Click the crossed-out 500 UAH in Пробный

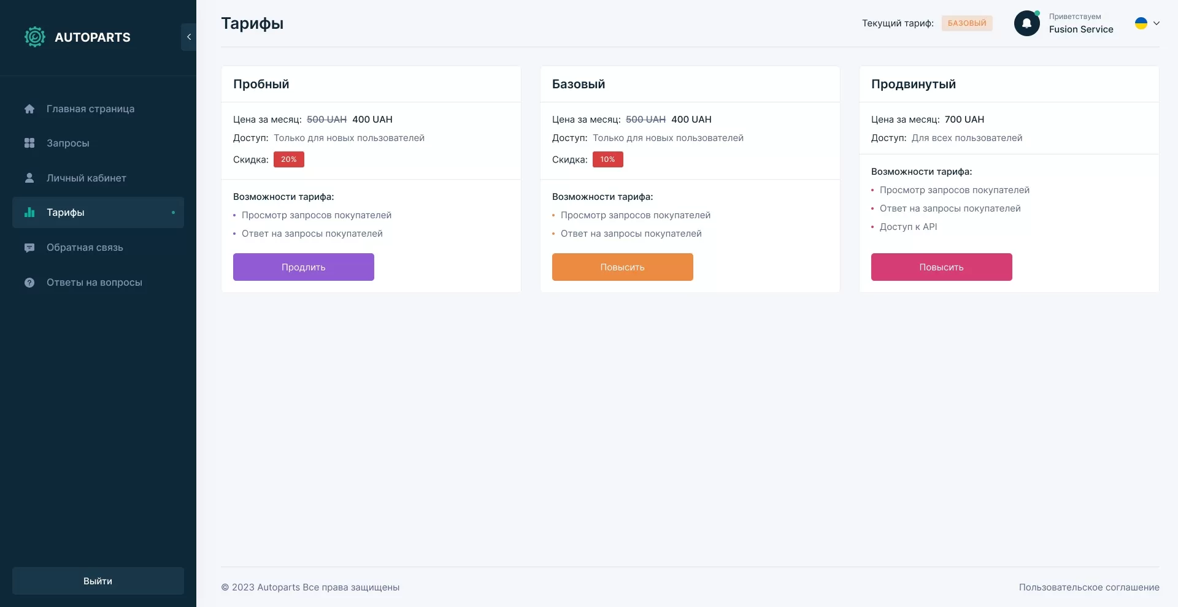327,120
